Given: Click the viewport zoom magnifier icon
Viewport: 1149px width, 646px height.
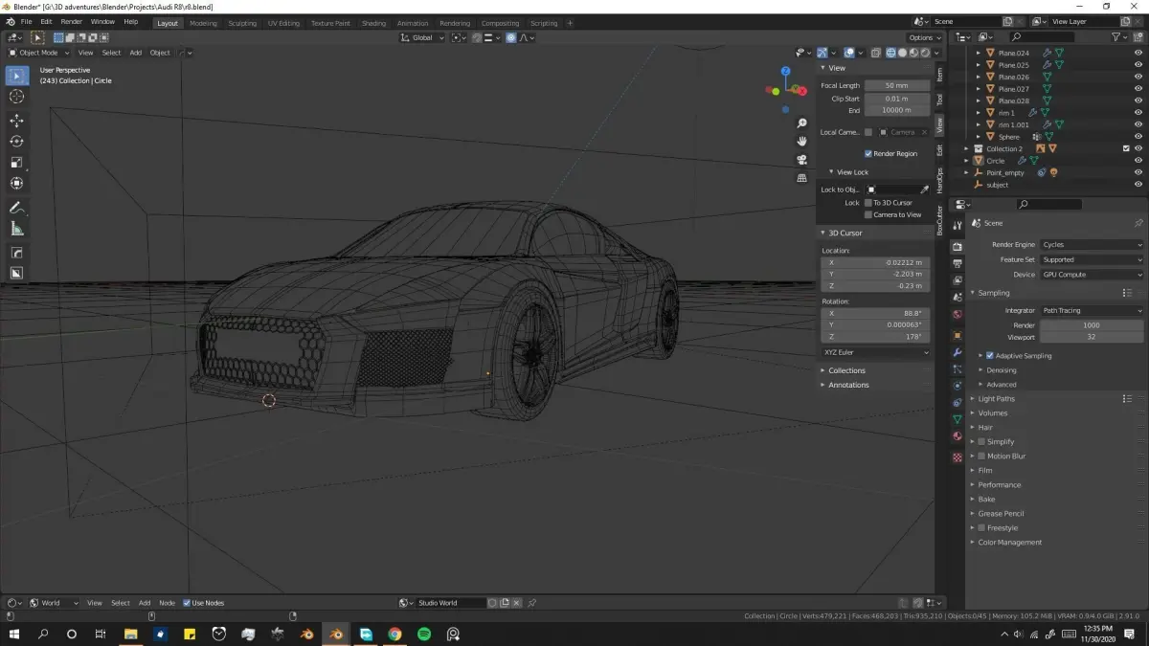Looking at the screenshot, I should (x=802, y=123).
